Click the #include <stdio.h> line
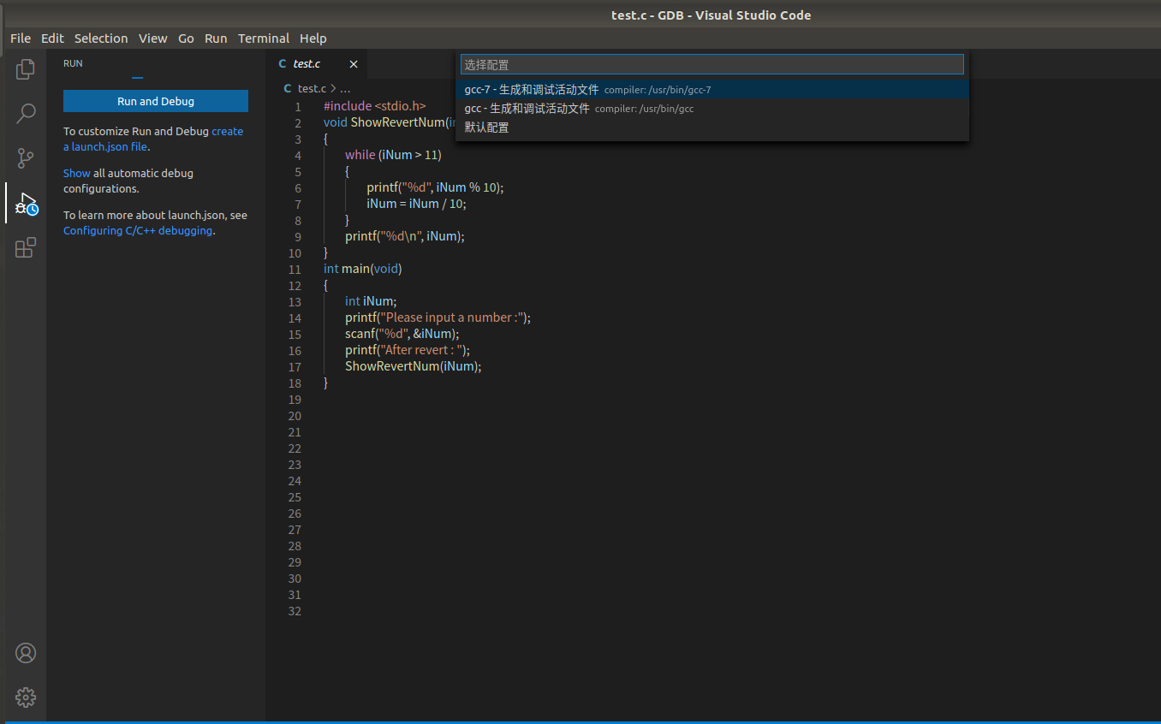Screen dimensions: 1161x724 point(374,106)
